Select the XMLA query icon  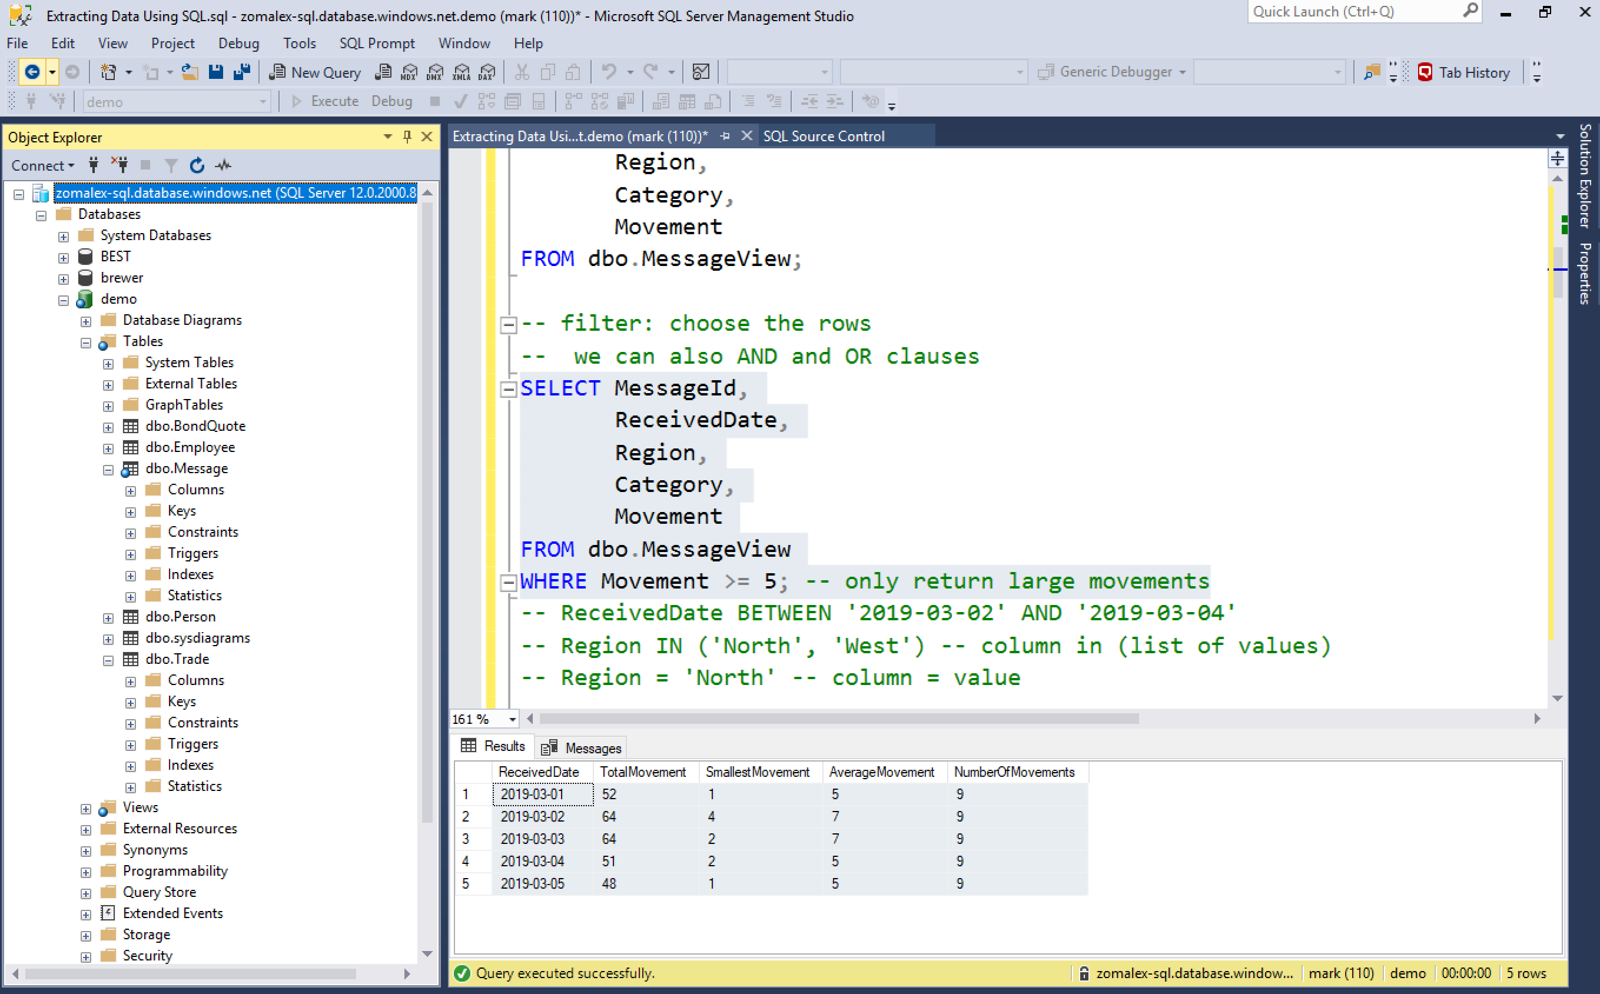coord(461,72)
